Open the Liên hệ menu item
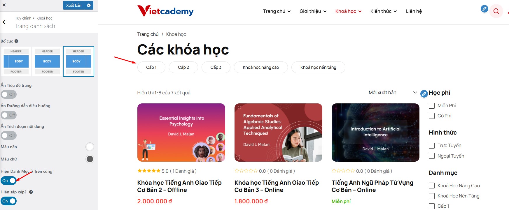This screenshot has height=210, width=509. (414, 11)
